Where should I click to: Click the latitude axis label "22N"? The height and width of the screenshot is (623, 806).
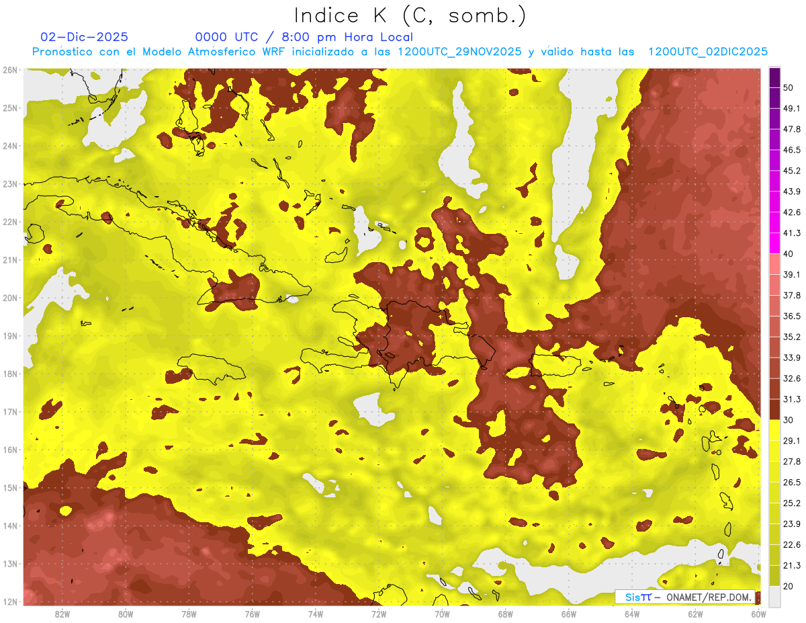coord(10,222)
